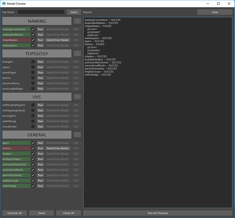Toggle the missingUVs checkbox

(x=33, y=116)
